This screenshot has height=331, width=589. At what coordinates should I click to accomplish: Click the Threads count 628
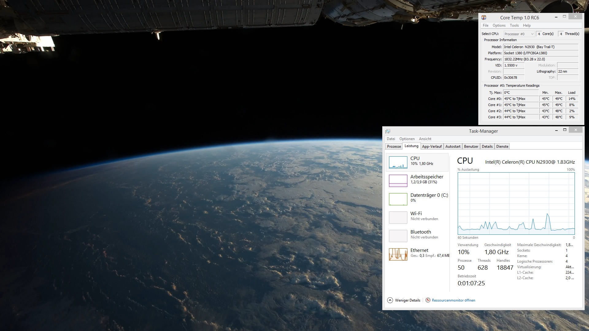pyautogui.click(x=483, y=268)
